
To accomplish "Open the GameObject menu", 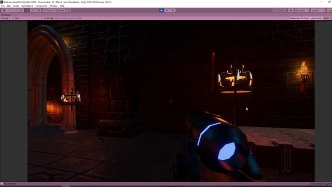I will coord(27,6).
